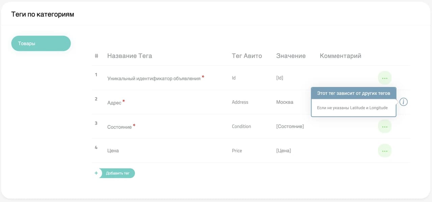Click the Значение column header
432x202 pixels.
pyautogui.click(x=291, y=56)
